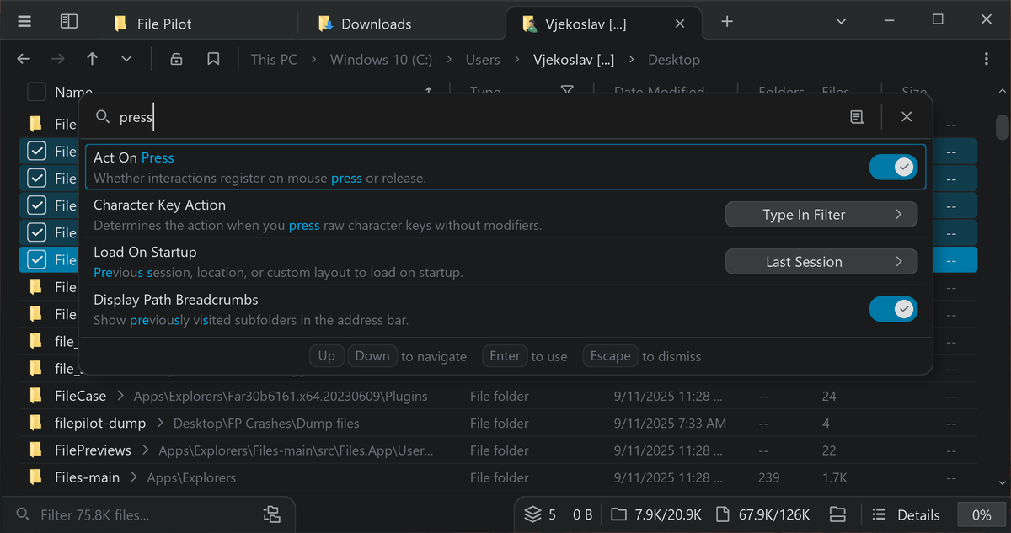Click the open folder view icon
1011x533 pixels.
pos(837,514)
